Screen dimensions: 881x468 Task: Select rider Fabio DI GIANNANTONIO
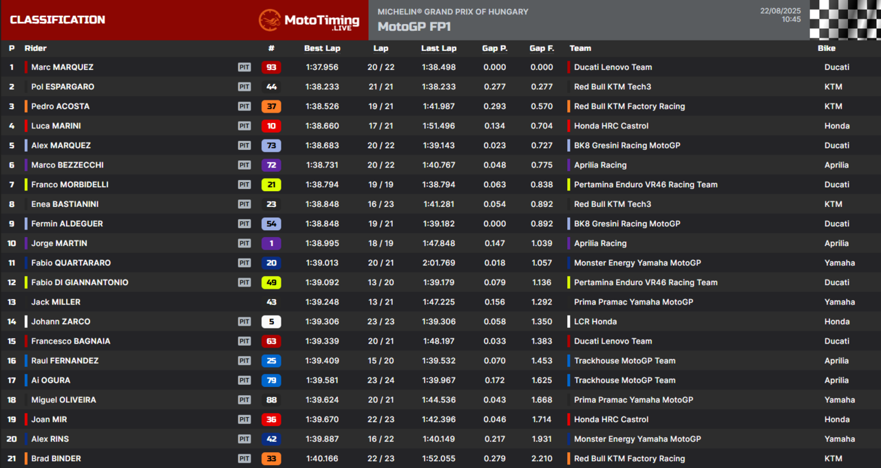pos(80,282)
